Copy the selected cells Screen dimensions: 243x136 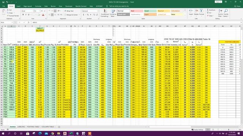[10, 13]
